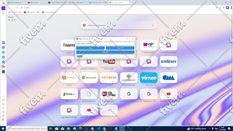
Task: Open the weather widget 23°C Mostly cloudy
Action: [x=197, y=129]
